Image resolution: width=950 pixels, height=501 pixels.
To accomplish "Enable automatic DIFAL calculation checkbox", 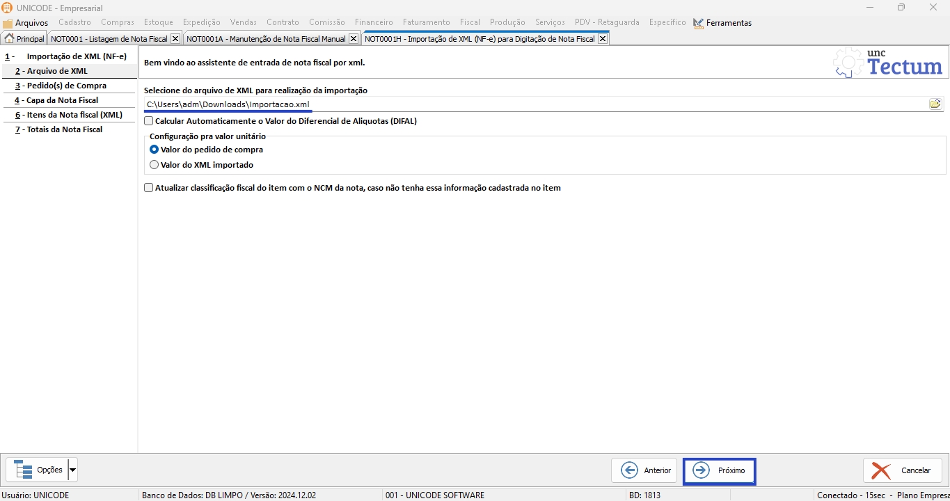I will pyautogui.click(x=149, y=121).
